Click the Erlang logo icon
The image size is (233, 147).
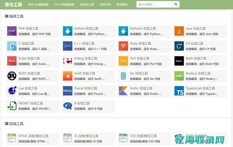pos(68,61)
